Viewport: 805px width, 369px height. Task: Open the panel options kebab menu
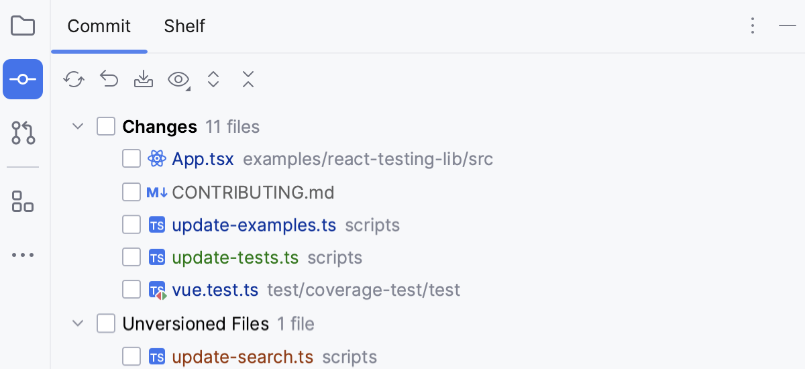(x=753, y=26)
